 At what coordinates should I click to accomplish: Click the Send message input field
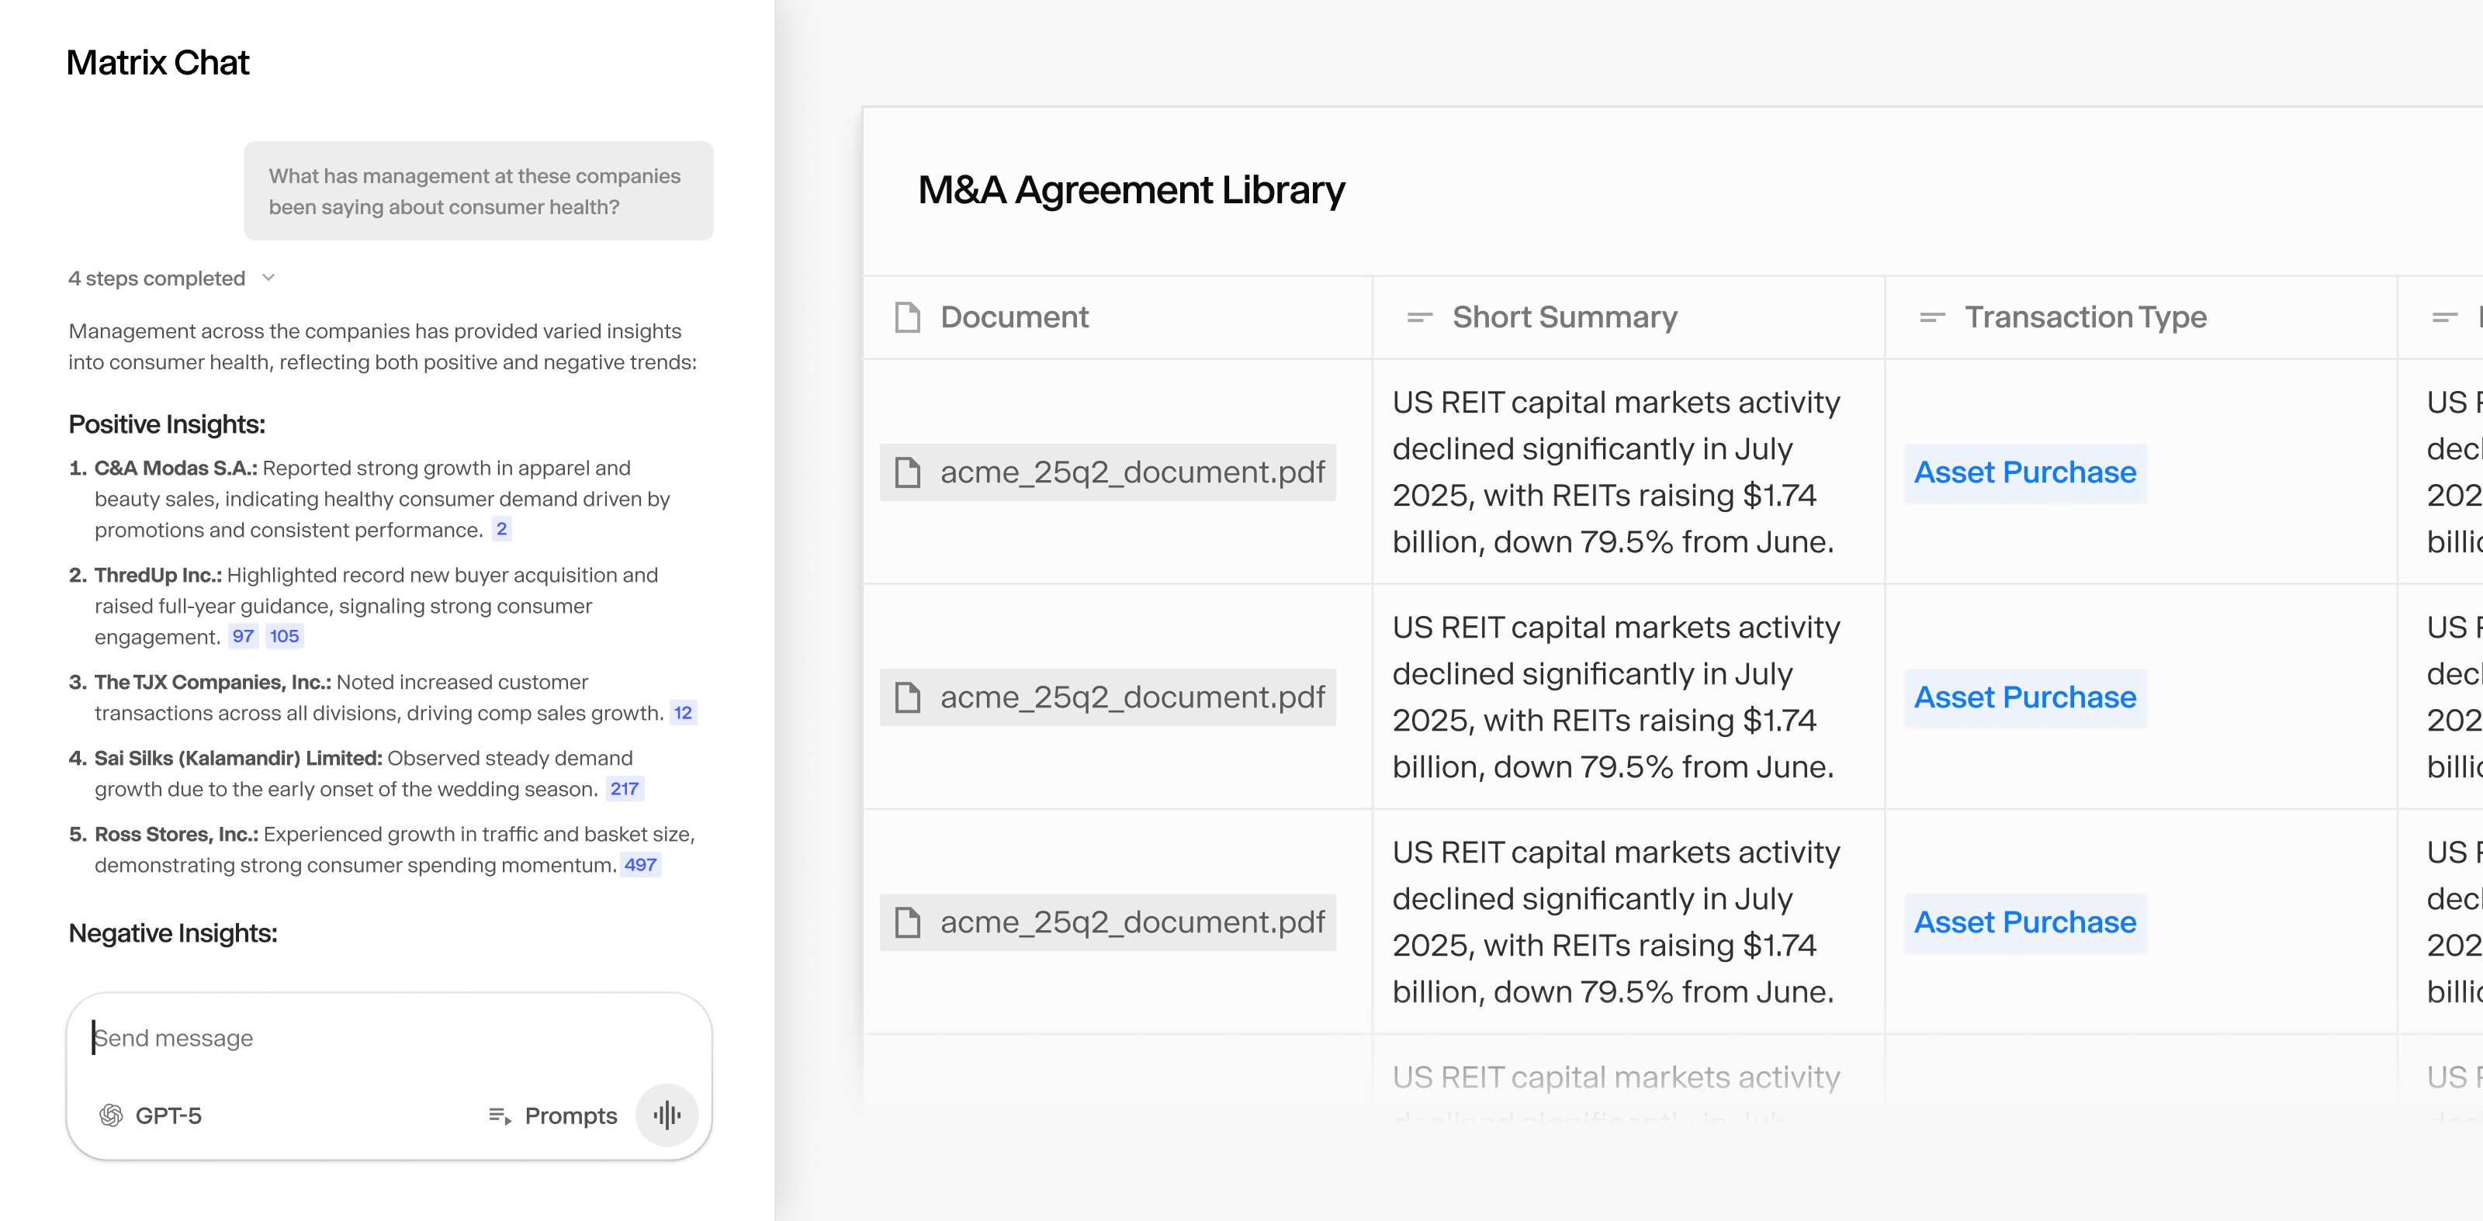(x=386, y=1038)
